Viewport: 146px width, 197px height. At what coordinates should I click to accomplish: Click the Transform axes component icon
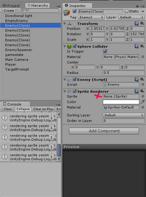[x=69, y=23]
